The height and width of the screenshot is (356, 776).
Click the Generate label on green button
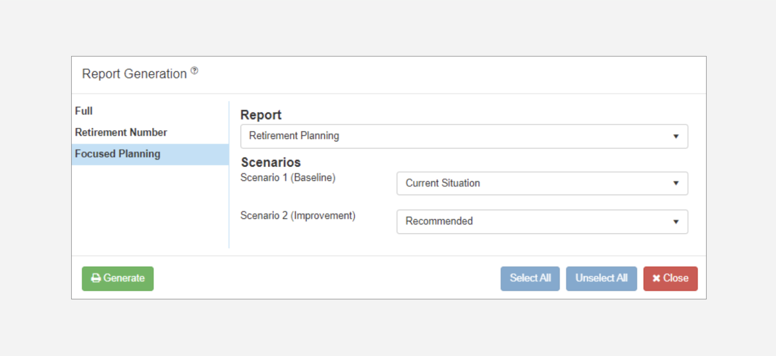[124, 278]
